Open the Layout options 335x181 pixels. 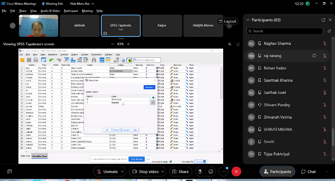point(227,21)
